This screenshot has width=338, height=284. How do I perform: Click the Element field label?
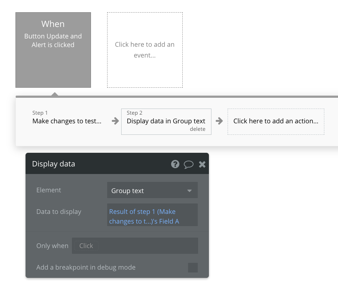49,190
